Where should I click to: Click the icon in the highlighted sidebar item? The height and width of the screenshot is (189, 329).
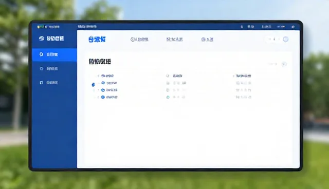[x=41, y=54]
